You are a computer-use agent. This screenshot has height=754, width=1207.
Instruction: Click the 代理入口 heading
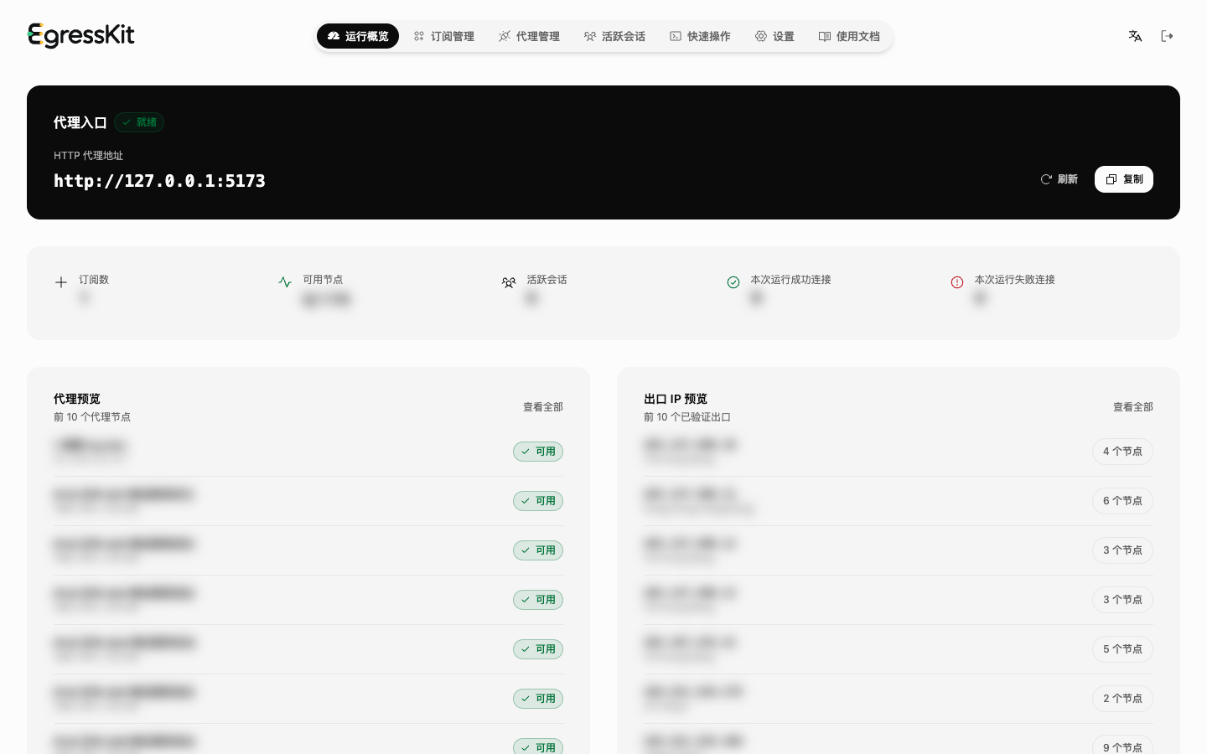click(80, 122)
